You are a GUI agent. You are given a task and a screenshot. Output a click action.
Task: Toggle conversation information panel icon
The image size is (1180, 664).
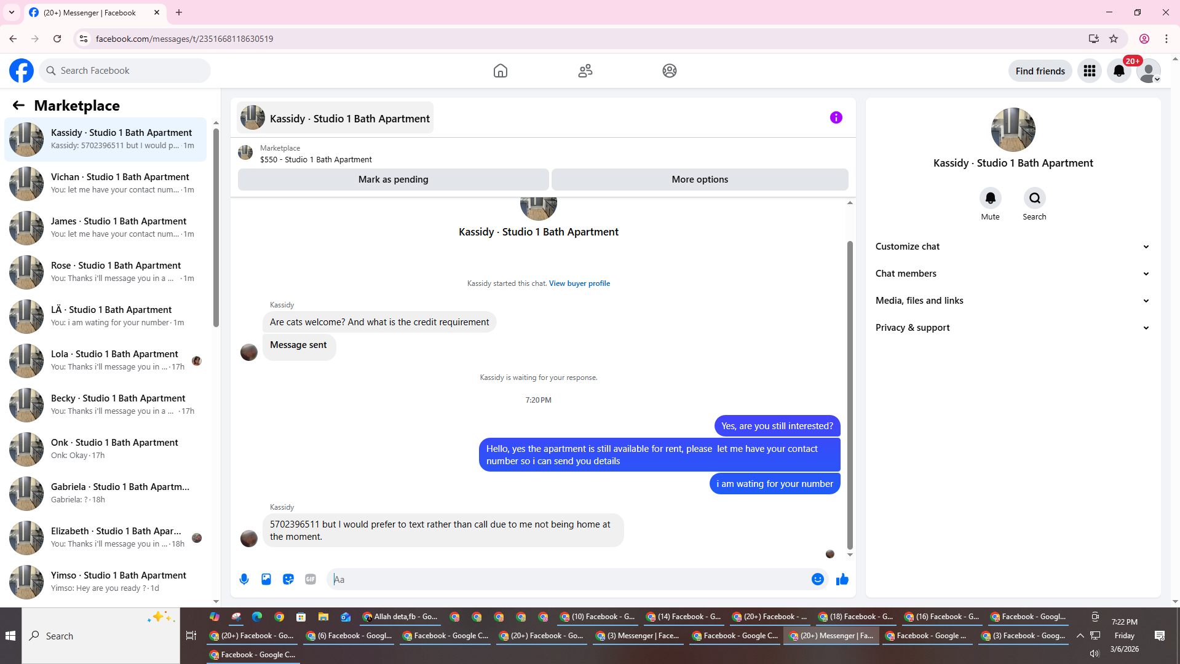[836, 117]
